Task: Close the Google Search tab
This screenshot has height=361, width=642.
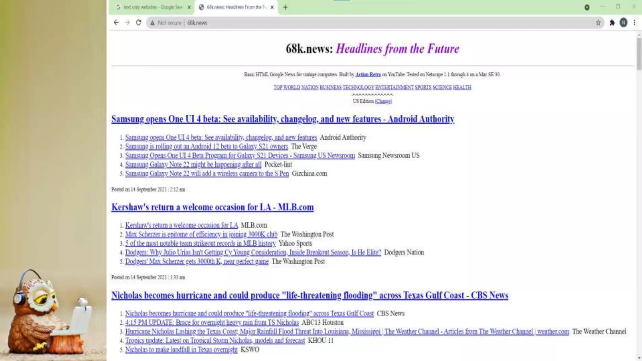Action: click(x=189, y=7)
